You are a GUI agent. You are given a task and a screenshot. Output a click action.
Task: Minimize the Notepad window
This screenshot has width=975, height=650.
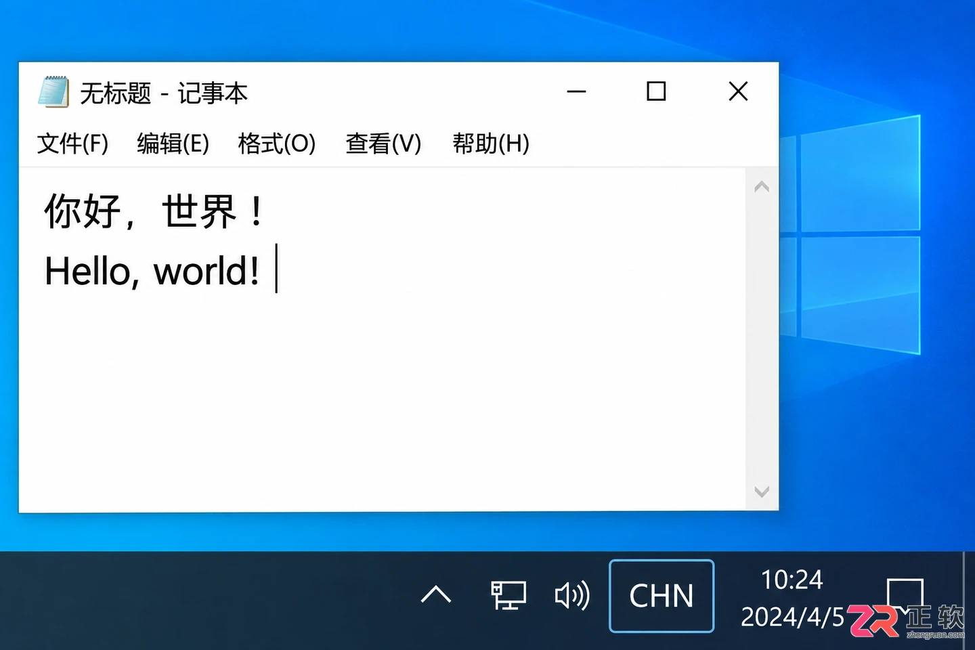tap(576, 91)
